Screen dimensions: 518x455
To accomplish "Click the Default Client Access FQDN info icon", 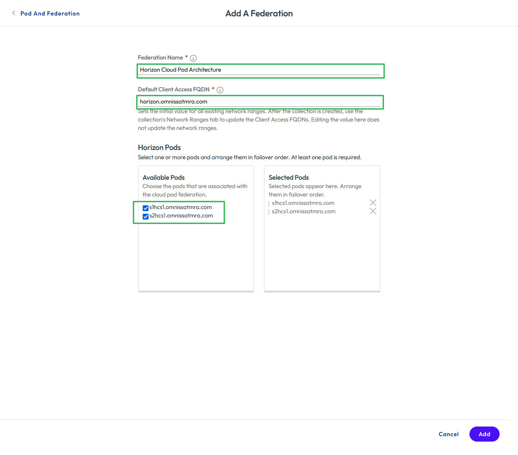I will (220, 90).
